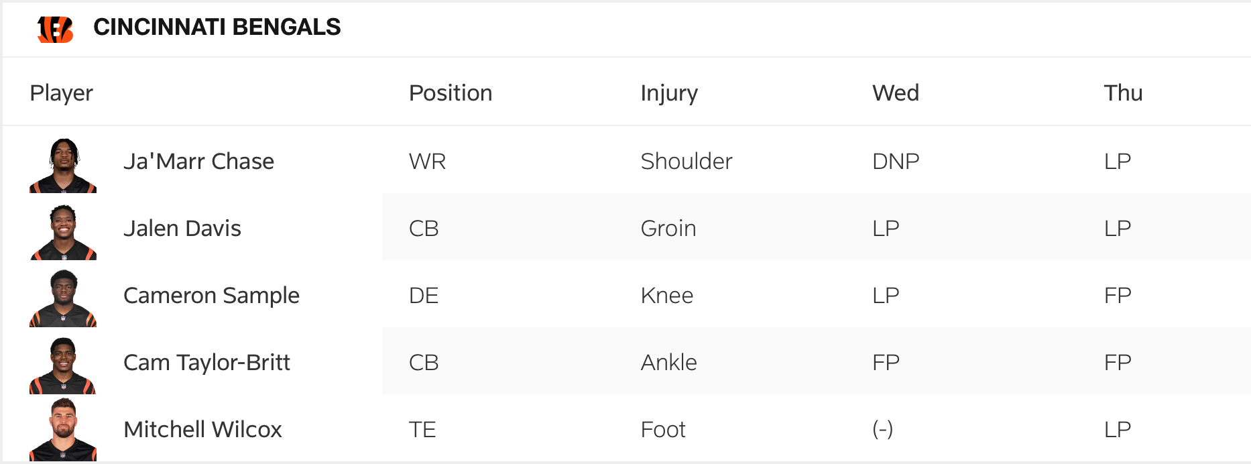Select Ja'Marr Chase's Wednesday DNP status
The width and height of the screenshot is (1251, 464).
tap(895, 162)
